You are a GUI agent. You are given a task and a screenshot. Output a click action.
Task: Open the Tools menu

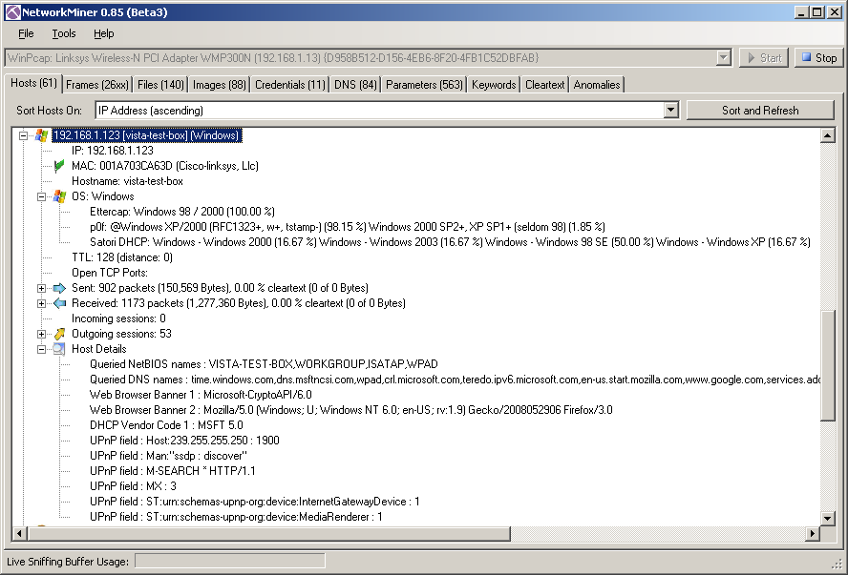coord(64,33)
